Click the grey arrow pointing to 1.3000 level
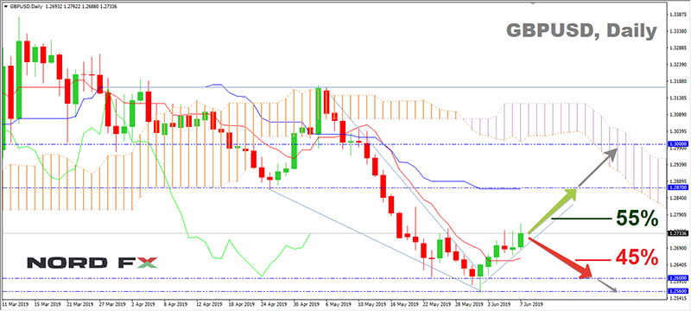This screenshot has height=311, width=691. (597, 168)
